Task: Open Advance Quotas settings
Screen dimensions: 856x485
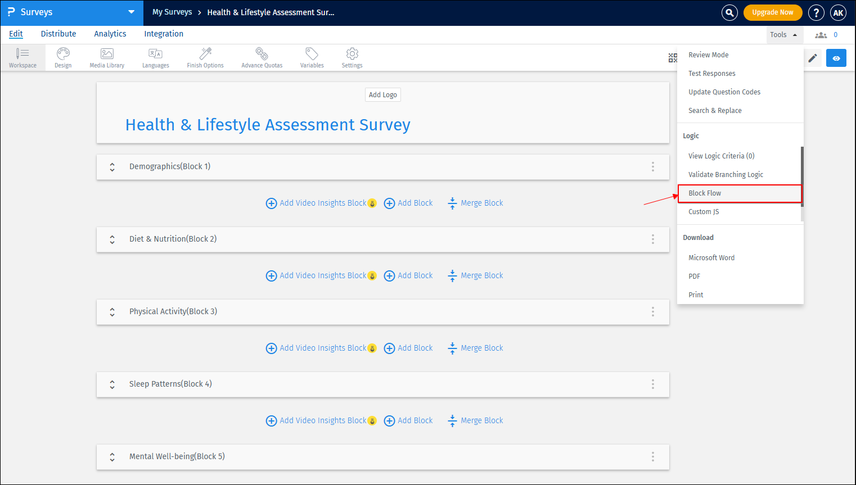Action: click(262, 57)
